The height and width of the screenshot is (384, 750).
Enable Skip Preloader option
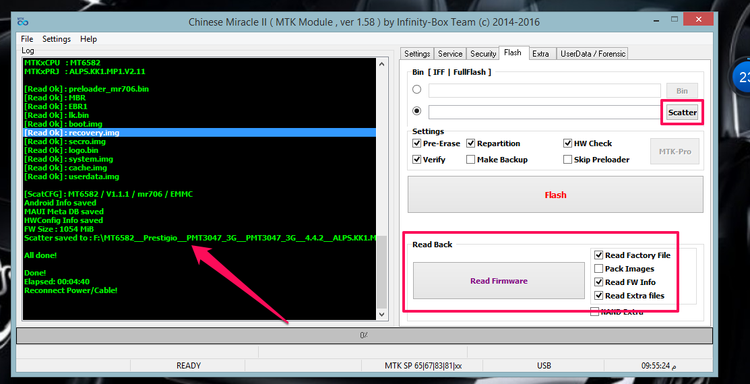tap(568, 160)
